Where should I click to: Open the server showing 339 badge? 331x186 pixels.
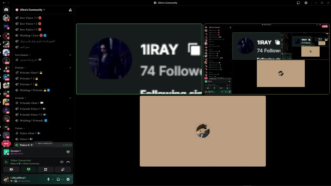point(6,102)
